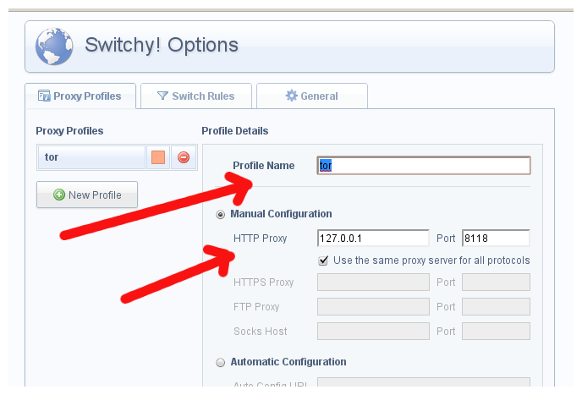Change the tor profile orange color swatch
The height and width of the screenshot is (395, 582).
pyautogui.click(x=158, y=157)
